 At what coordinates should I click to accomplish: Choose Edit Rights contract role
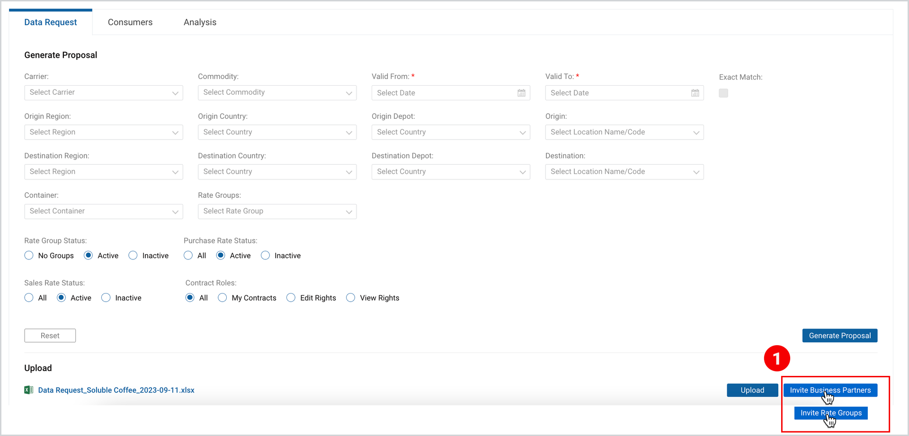[291, 298]
